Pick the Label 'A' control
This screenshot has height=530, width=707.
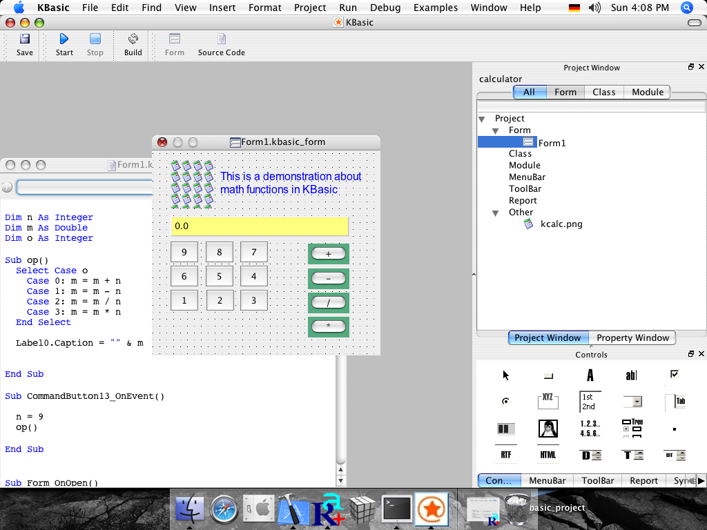tap(590, 375)
